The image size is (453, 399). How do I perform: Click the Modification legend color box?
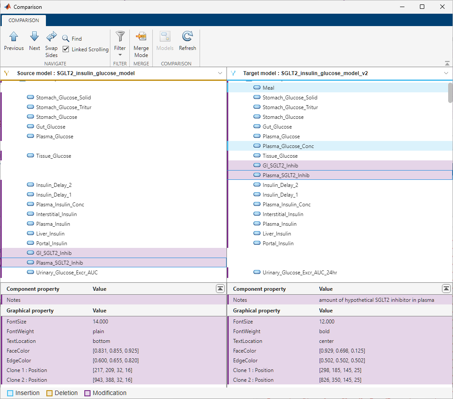(x=87, y=393)
